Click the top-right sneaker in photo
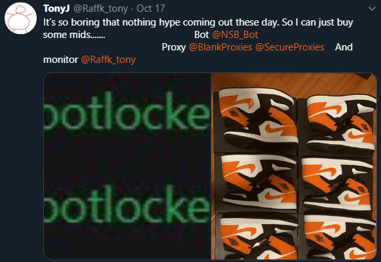Viewport: 381px width, 262px height. (342, 124)
